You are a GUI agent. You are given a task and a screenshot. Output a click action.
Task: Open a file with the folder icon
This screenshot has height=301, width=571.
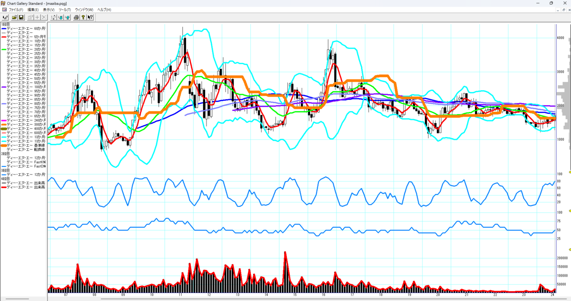click(14, 17)
